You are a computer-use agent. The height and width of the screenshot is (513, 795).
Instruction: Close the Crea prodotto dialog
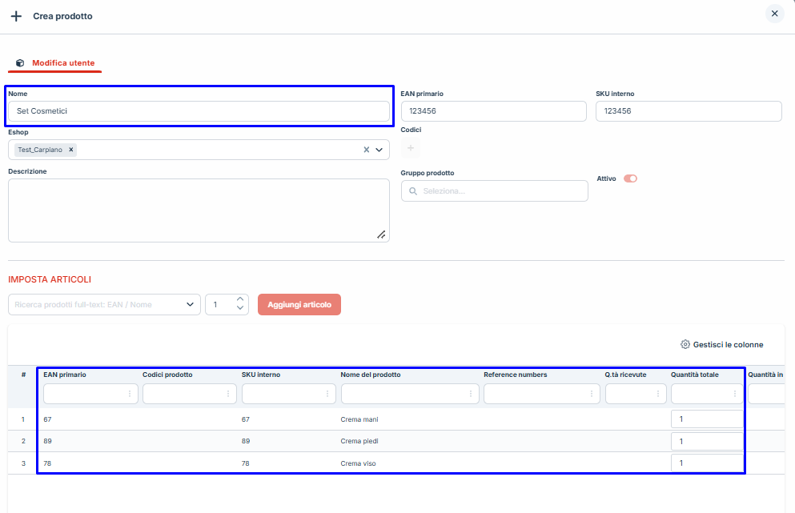[x=773, y=14]
